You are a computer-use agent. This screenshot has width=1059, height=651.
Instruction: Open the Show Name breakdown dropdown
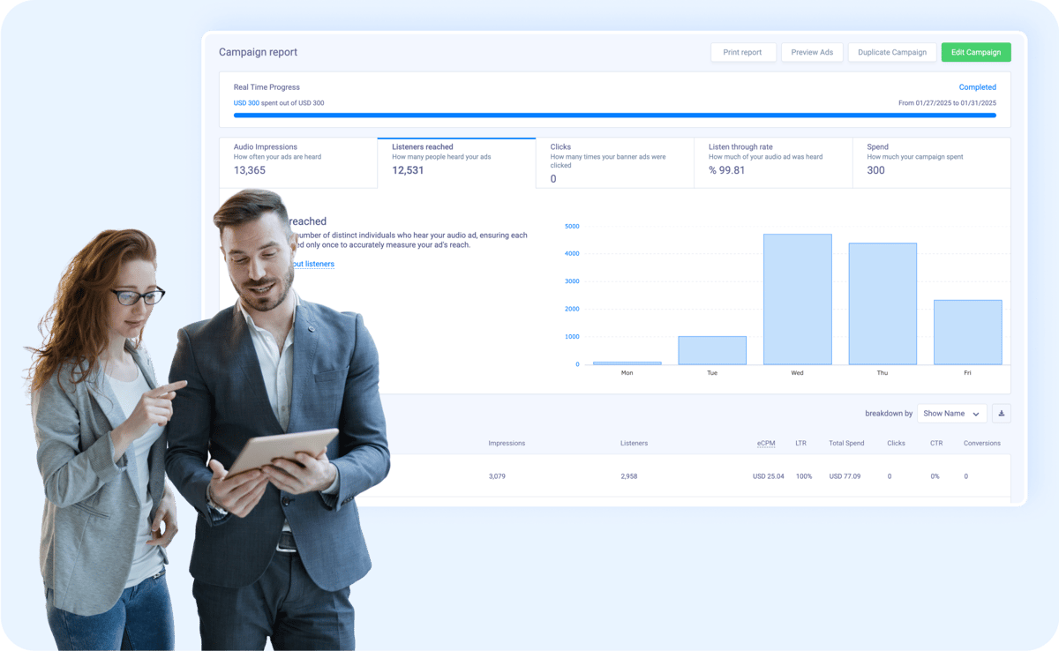tap(951, 413)
